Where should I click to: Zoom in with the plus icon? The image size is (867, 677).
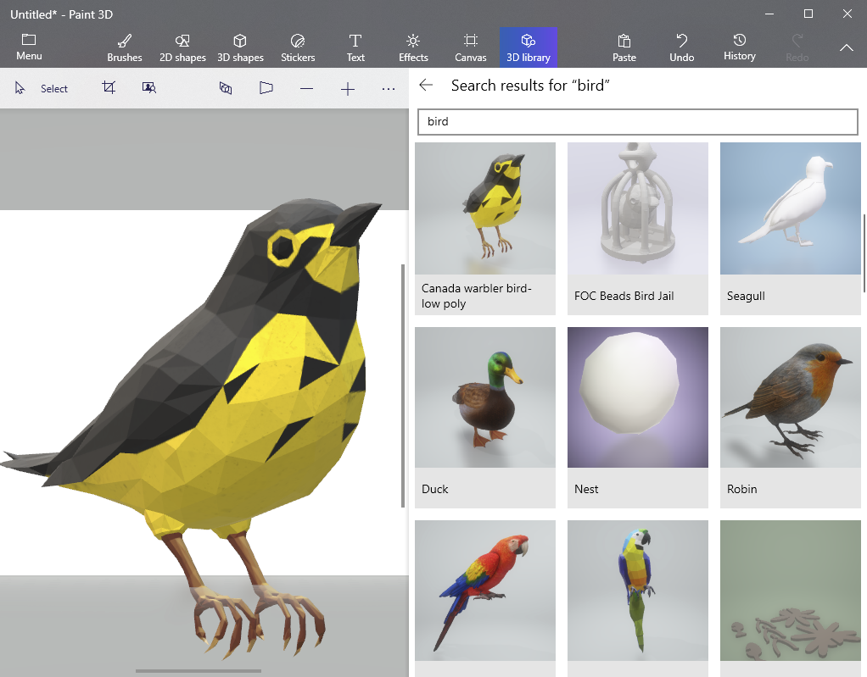click(347, 89)
